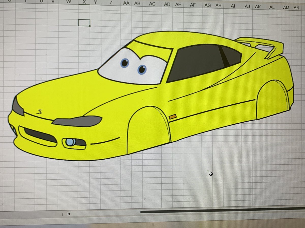Select column header AF
Screen dimensions: 305x228
tap(193, 5)
